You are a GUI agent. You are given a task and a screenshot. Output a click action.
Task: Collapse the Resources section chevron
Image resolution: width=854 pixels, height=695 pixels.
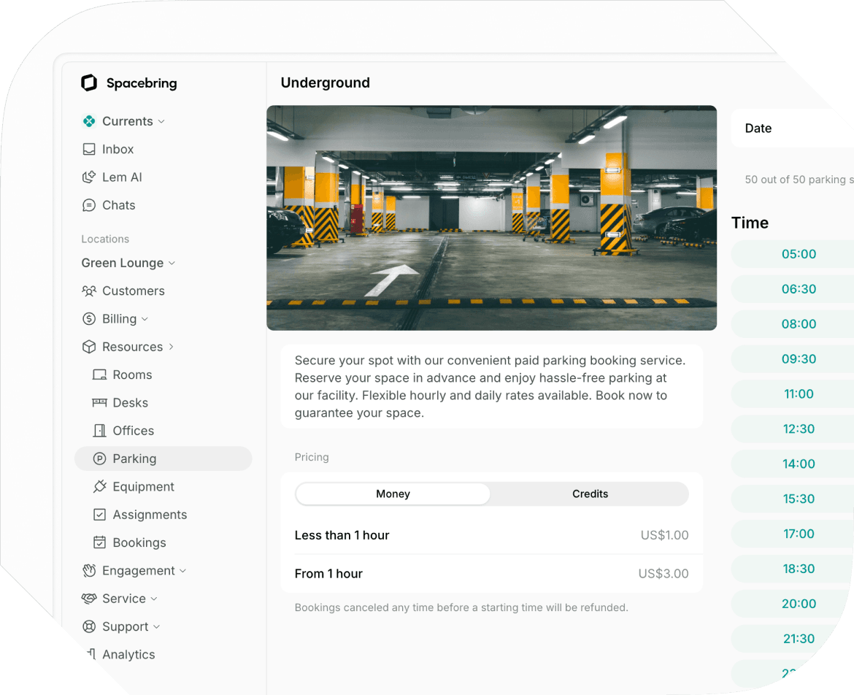[x=171, y=347]
